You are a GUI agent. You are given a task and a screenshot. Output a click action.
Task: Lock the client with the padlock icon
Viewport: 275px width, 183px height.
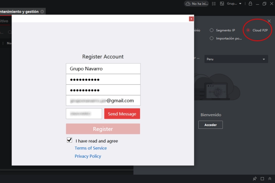click(250, 4)
